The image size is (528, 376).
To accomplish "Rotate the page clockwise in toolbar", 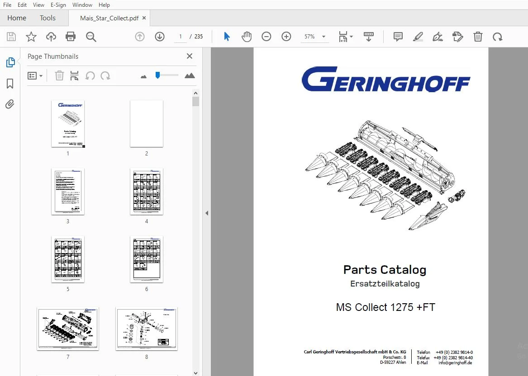I will tap(497, 37).
